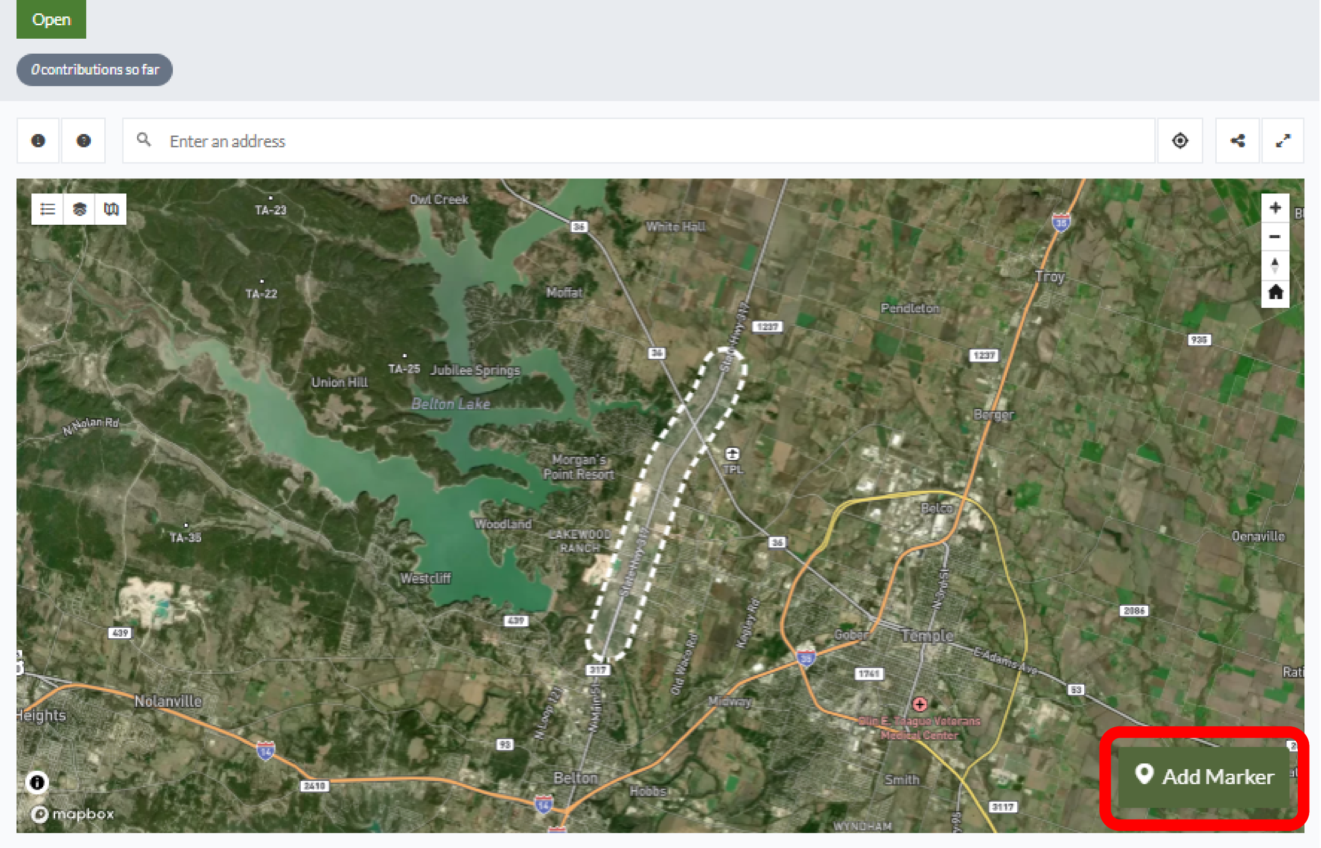
Task: Click the green Open status button
Action: (51, 19)
